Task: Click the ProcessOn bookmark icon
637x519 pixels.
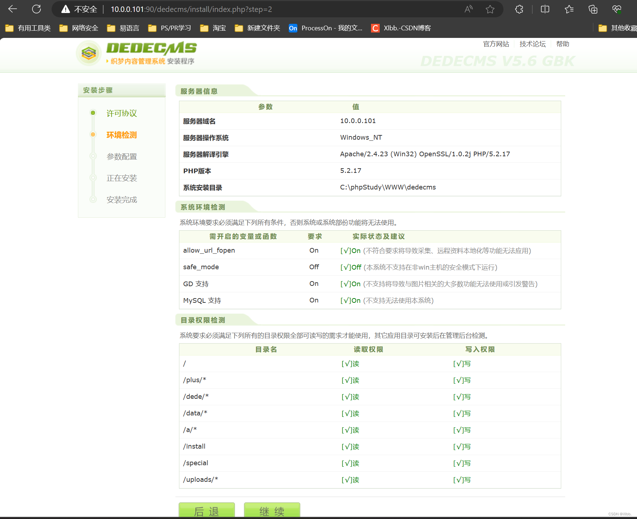Action: click(293, 28)
